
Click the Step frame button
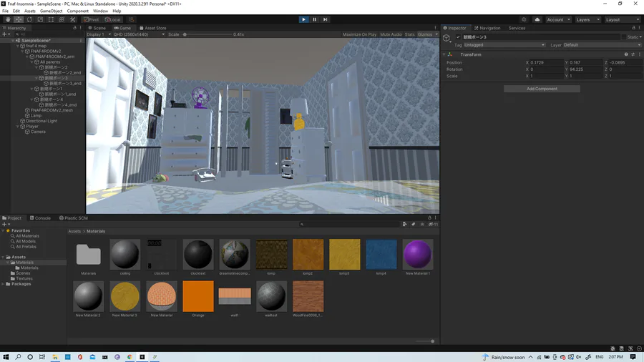(x=326, y=19)
